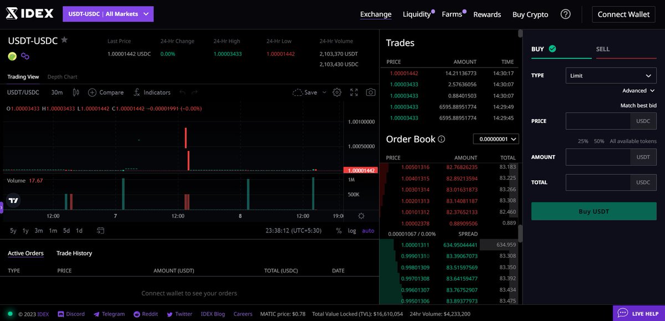The height and width of the screenshot is (321, 665).
Task: Open the candlestick chart style selector
Action: (x=76, y=92)
